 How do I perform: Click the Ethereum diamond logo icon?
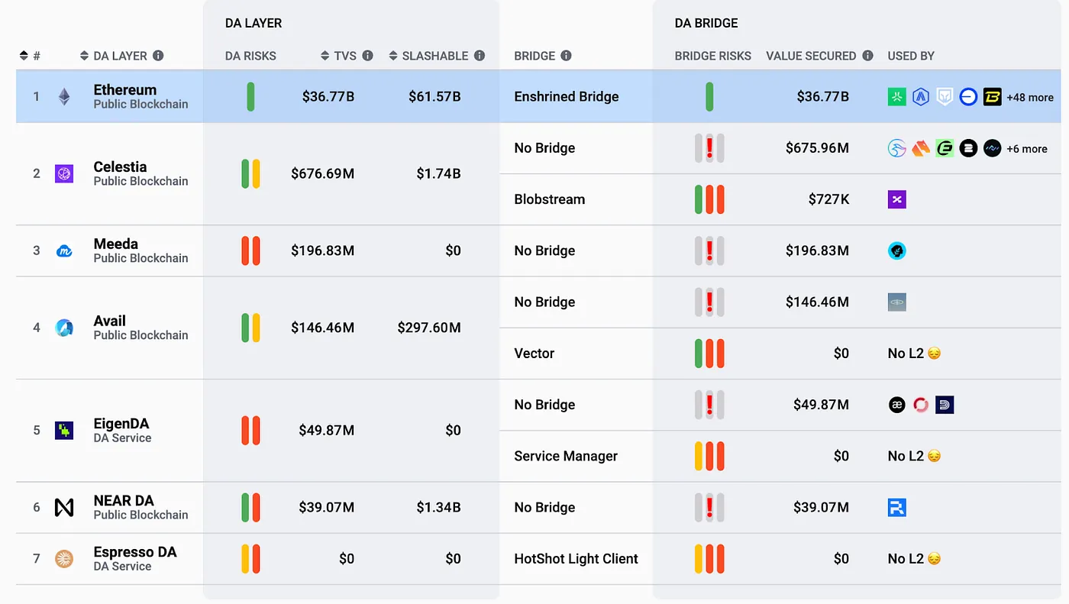pos(64,97)
